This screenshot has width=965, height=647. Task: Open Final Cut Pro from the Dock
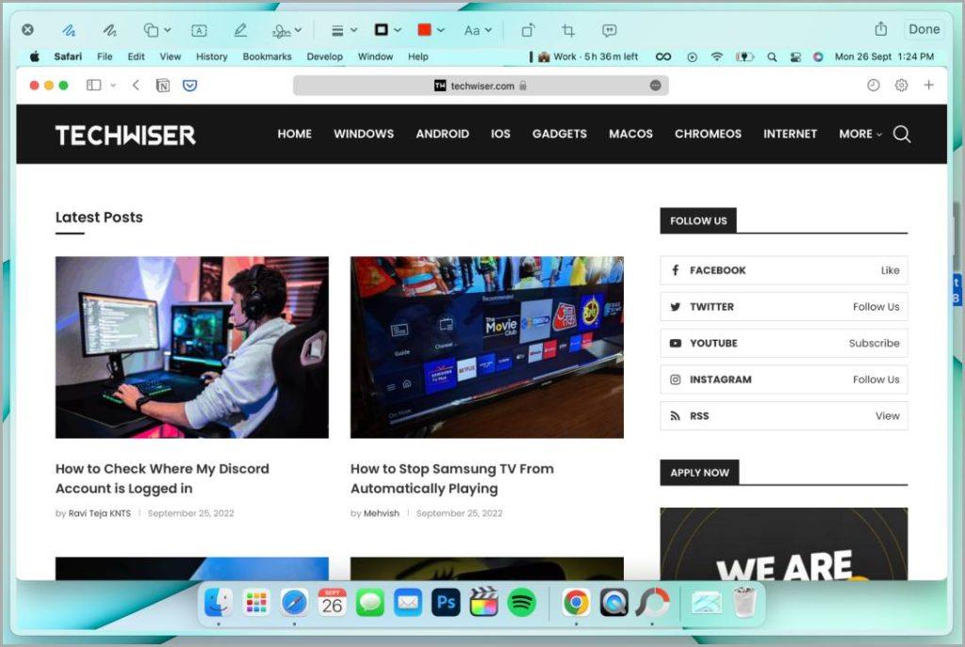(x=483, y=603)
